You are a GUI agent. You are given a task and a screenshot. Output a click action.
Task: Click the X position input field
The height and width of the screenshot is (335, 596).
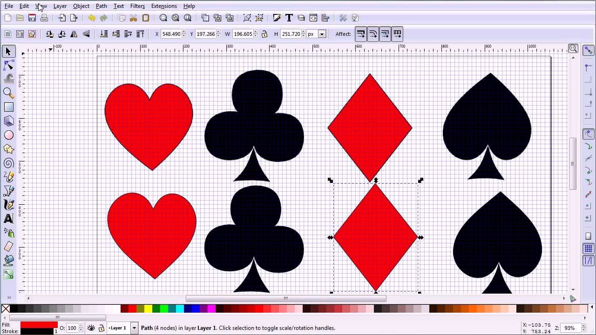point(171,34)
